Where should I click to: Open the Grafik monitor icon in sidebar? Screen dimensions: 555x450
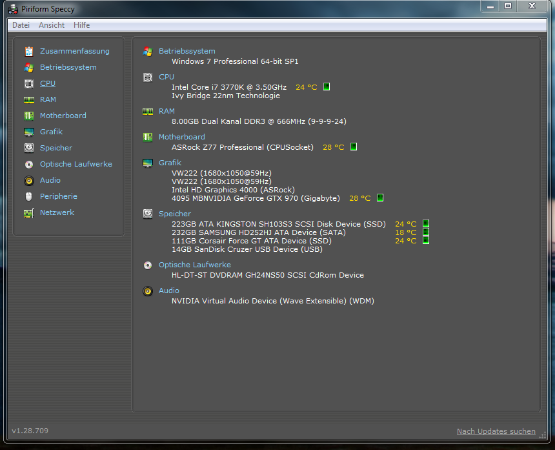click(28, 132)
